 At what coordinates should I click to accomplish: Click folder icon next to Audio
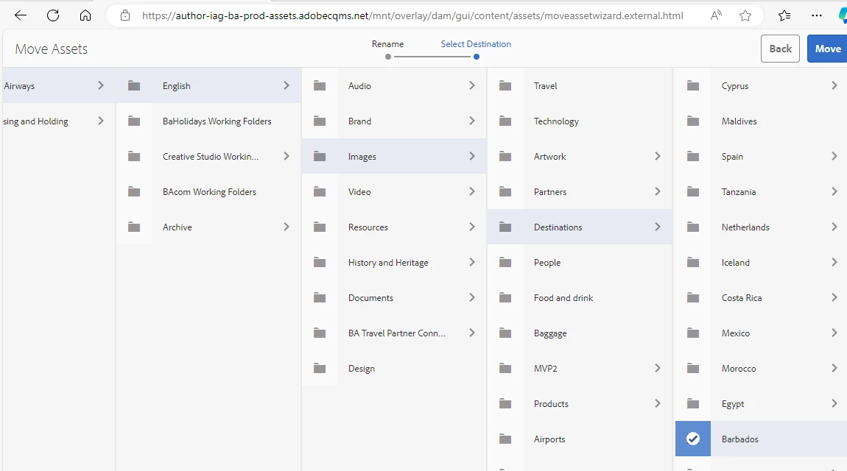(320, 86)
